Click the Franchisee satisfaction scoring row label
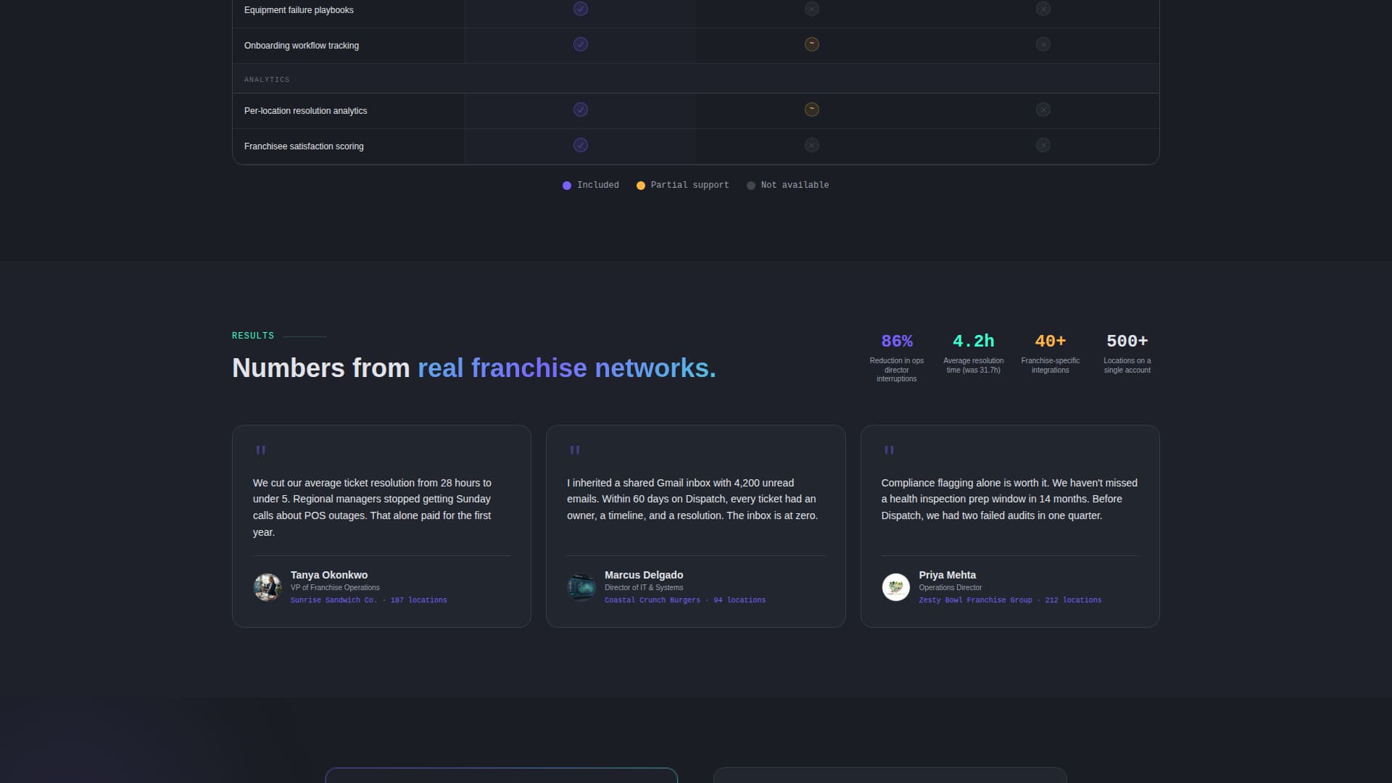 click(x=304, y=146)
